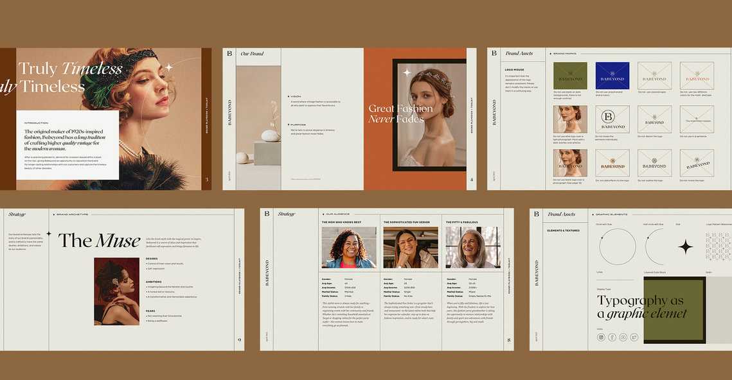This screenshot has width=732, height=380.
Task: Click the B logo on the Logo Misuse page
Action: pos(494,53)
